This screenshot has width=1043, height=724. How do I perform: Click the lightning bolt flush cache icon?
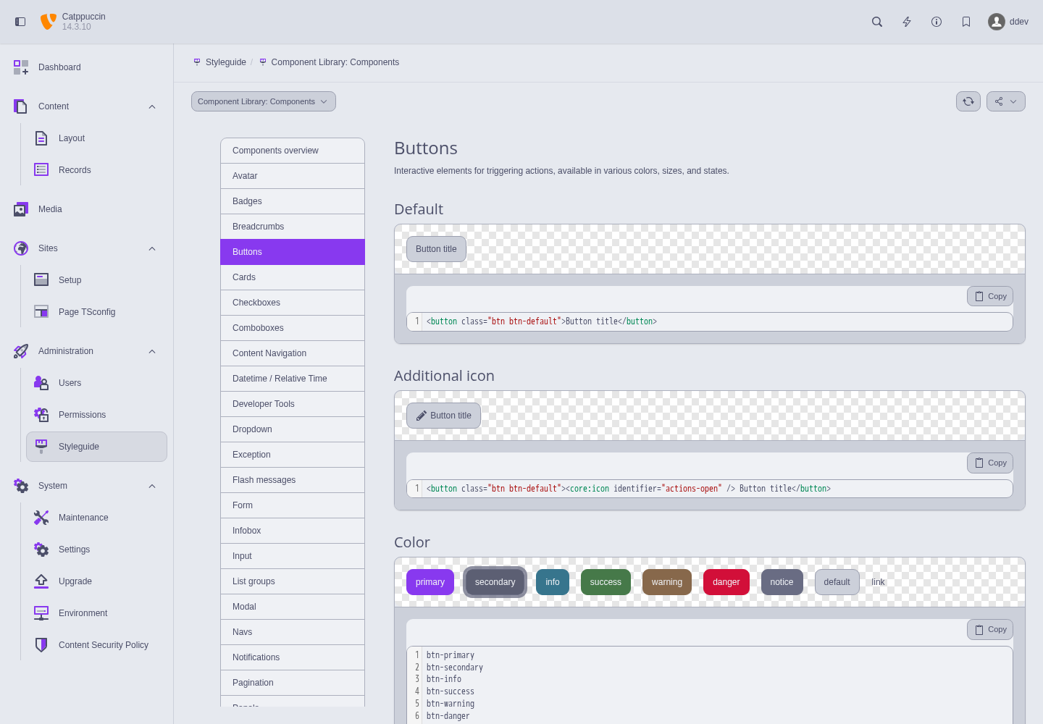(907, 22)
